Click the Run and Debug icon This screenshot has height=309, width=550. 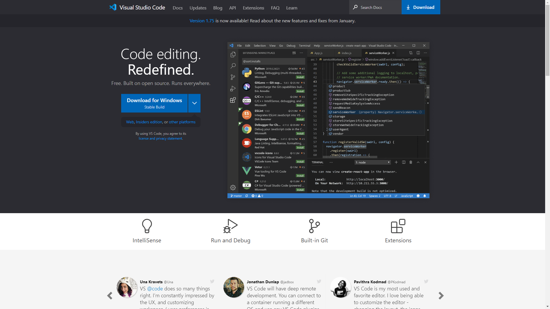tap(231, 226)
